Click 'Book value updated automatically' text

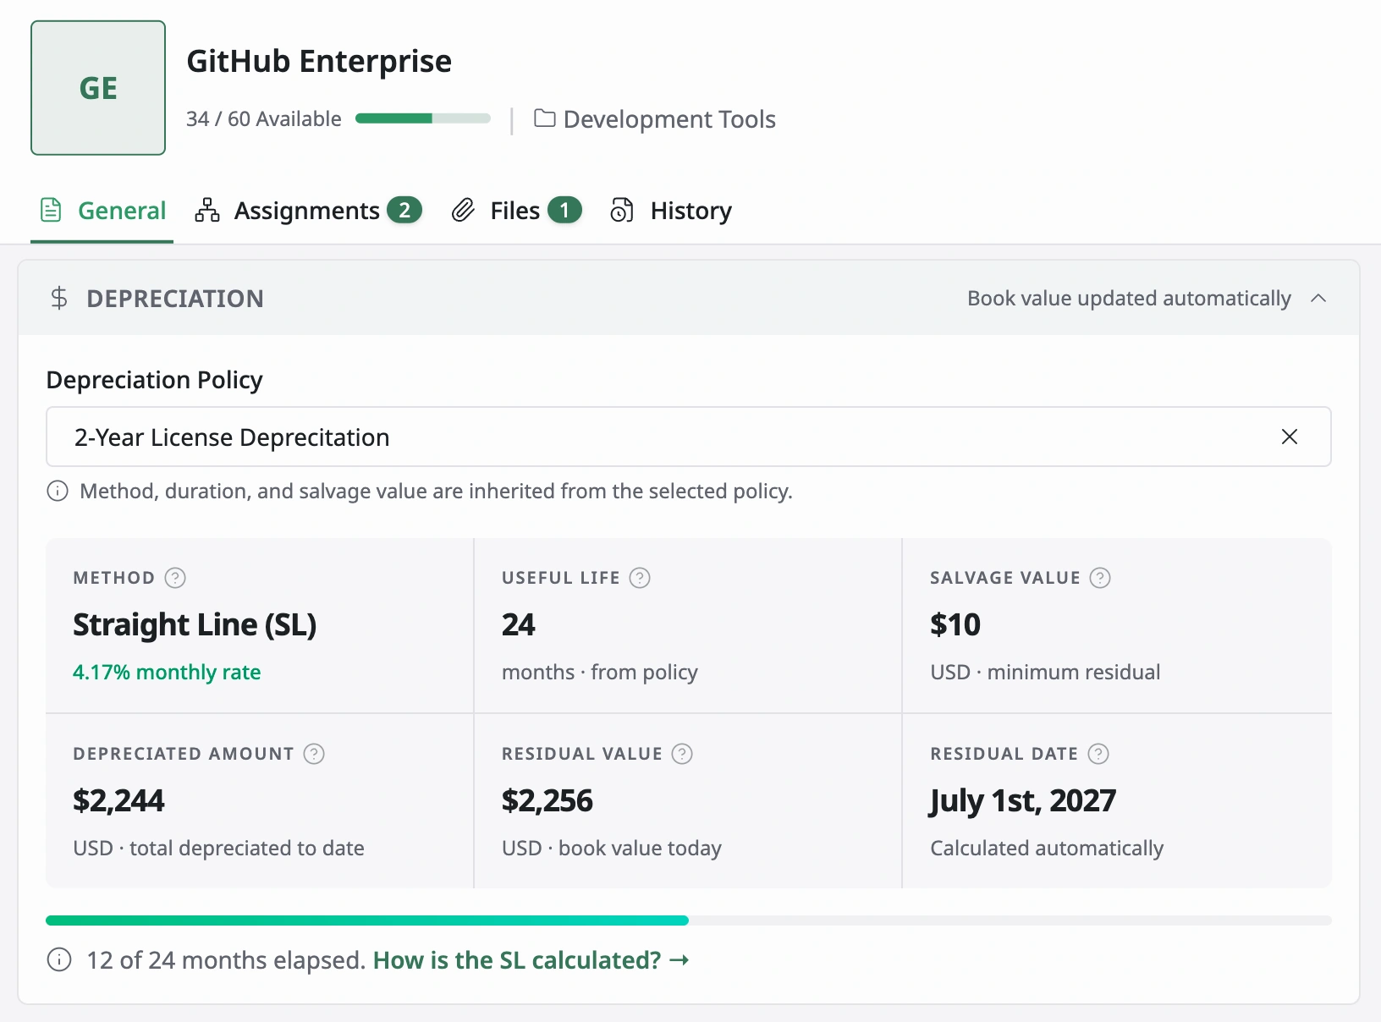[x=1129, y=299]
